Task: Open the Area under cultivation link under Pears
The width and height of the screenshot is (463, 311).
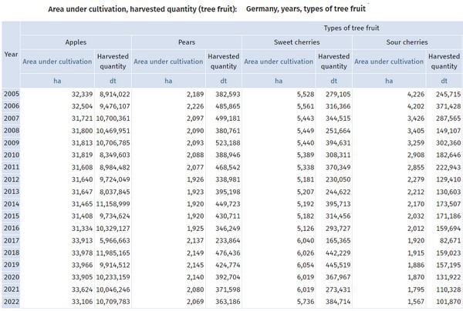Action: (167, 60)
